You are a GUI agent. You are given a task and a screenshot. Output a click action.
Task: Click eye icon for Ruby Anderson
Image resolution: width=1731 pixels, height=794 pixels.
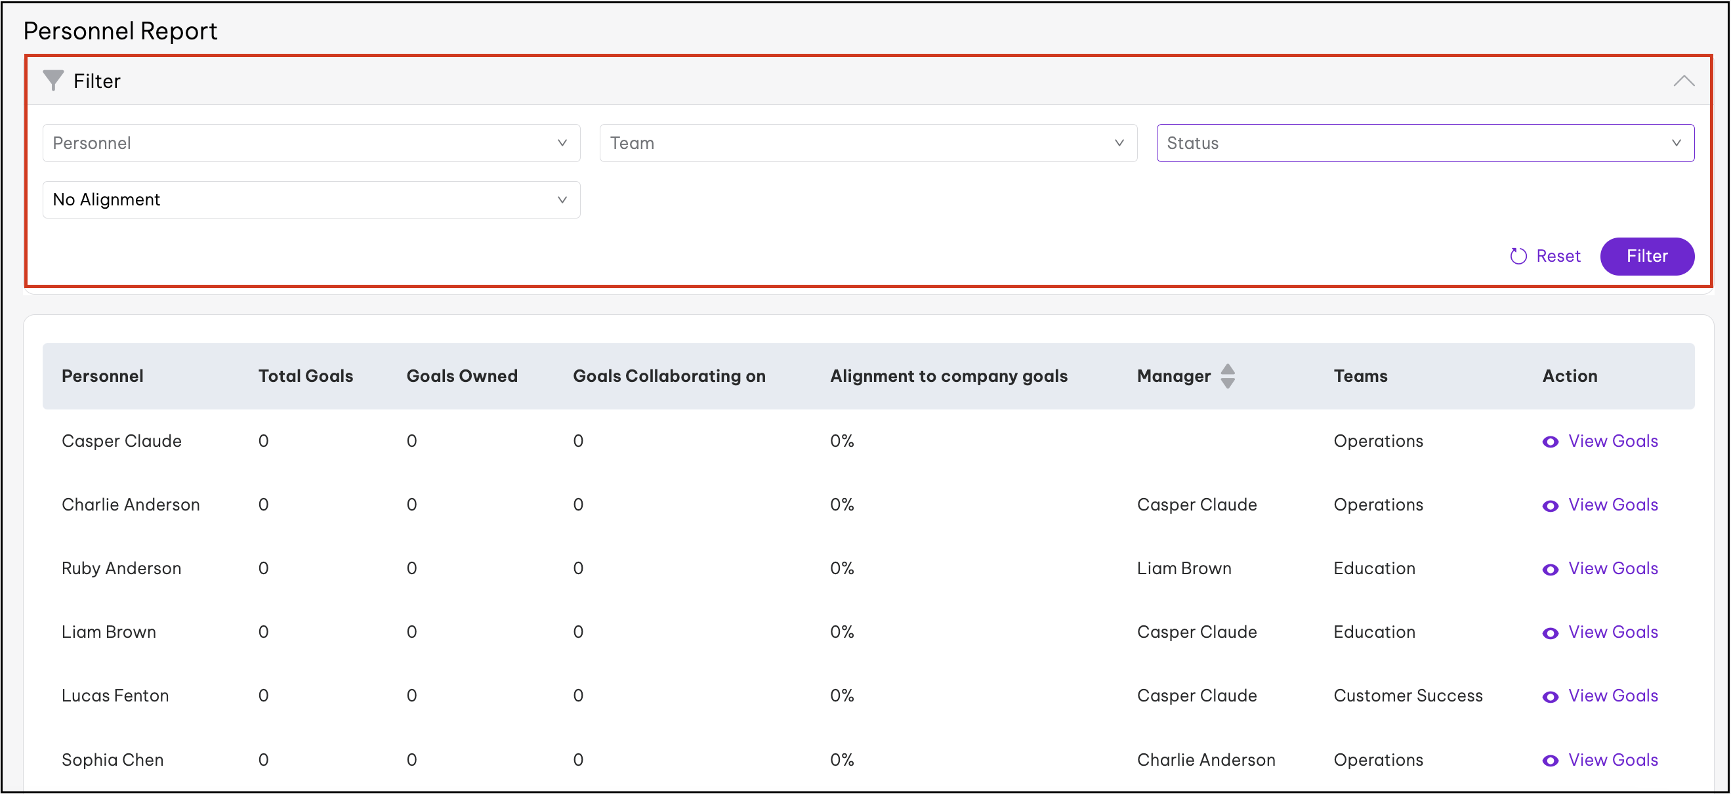pyautogui.click(x=1551, y=570)
